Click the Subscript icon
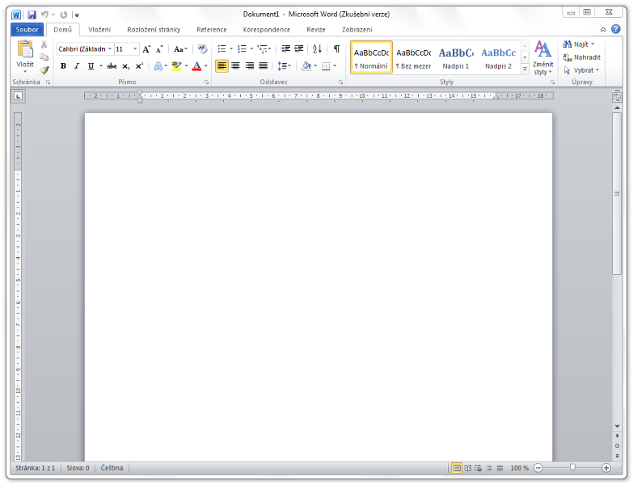Screen dimensions: 633x485 [126, 66]
